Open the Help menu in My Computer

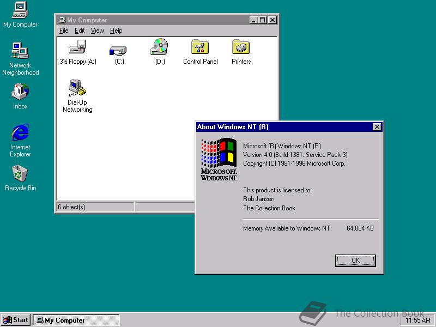coord(116,31)
